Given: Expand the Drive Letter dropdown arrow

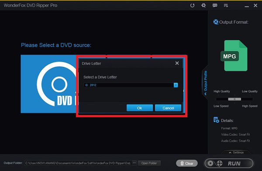Looking at the screenshot, I should point(176,85).
